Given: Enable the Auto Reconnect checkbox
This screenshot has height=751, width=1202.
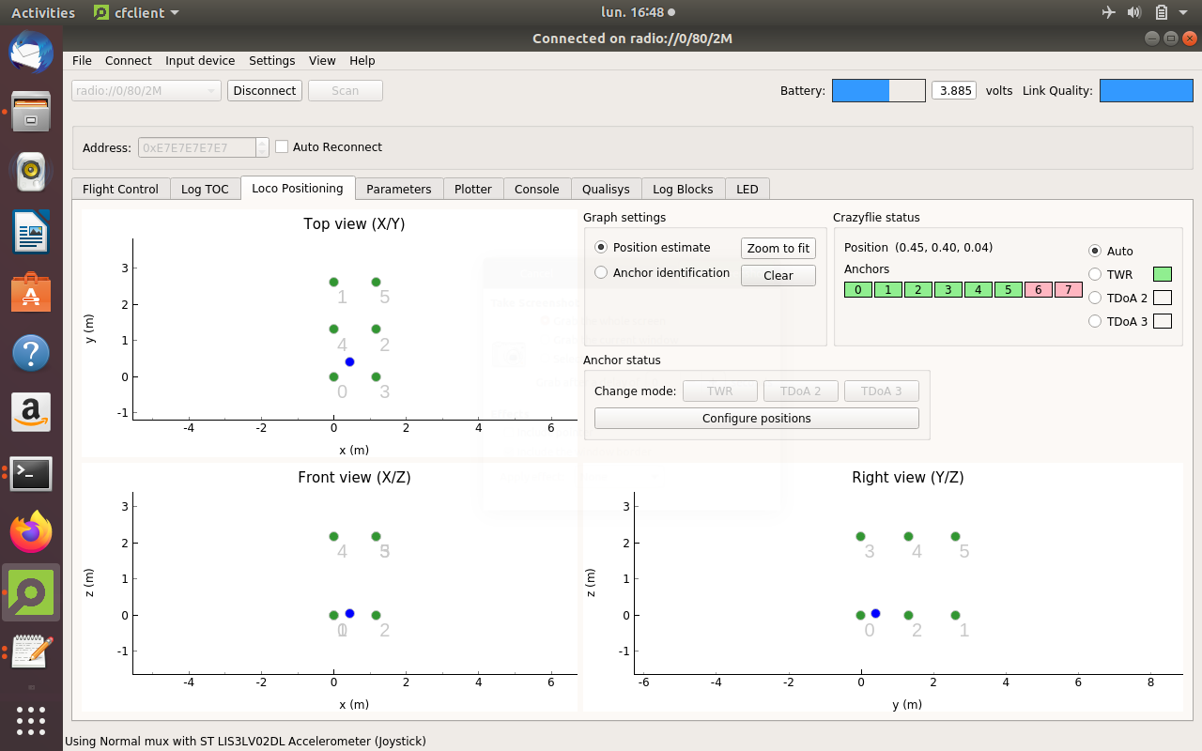Looking at the screenshot, I should point(282,147).
